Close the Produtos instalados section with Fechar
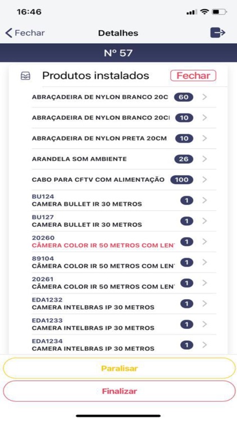This screenshot has height=421, width=237. tap(193, 76)
